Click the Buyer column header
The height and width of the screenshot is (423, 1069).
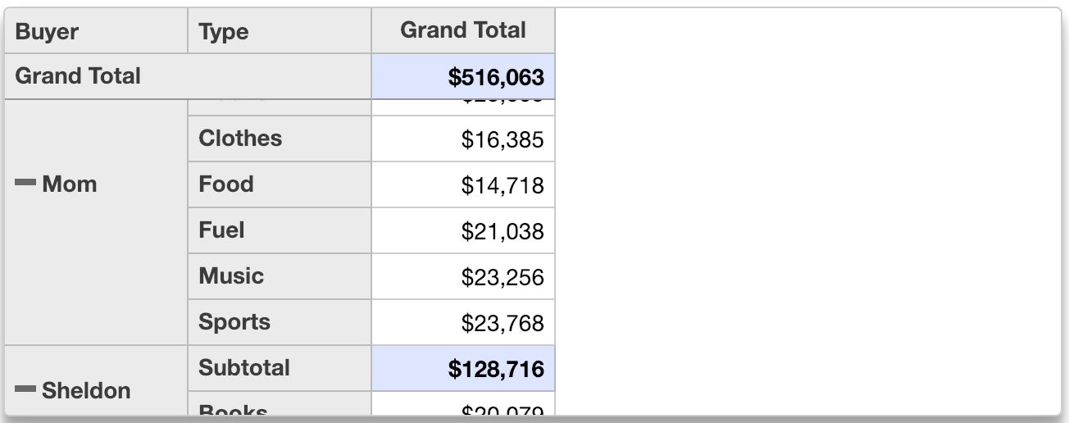pyautogui.click(x=47, y=32)
